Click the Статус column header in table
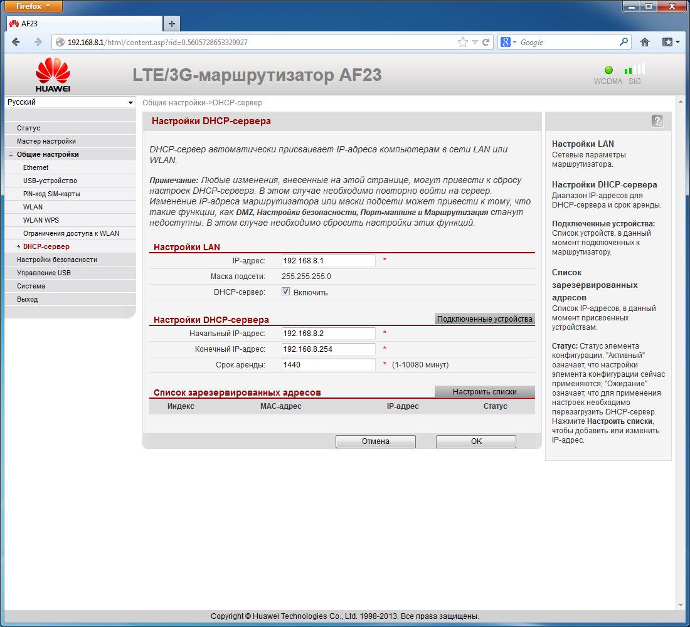 [495, 406]
